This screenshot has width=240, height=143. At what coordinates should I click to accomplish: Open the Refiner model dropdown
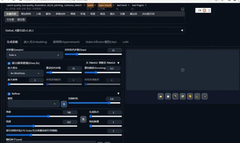(34, 104)
